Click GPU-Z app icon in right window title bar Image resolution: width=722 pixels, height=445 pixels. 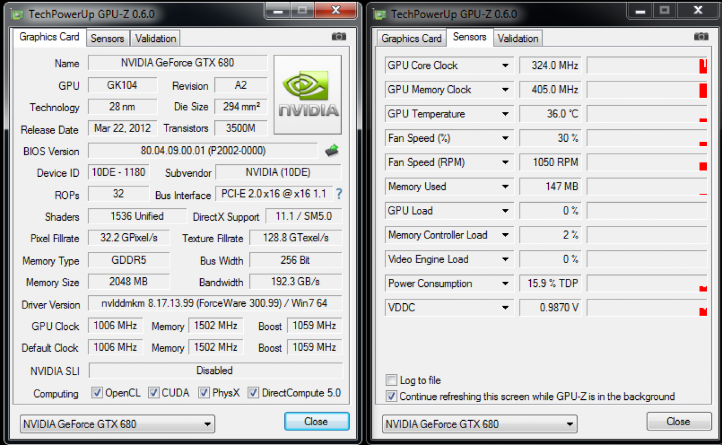coord(380,14)
